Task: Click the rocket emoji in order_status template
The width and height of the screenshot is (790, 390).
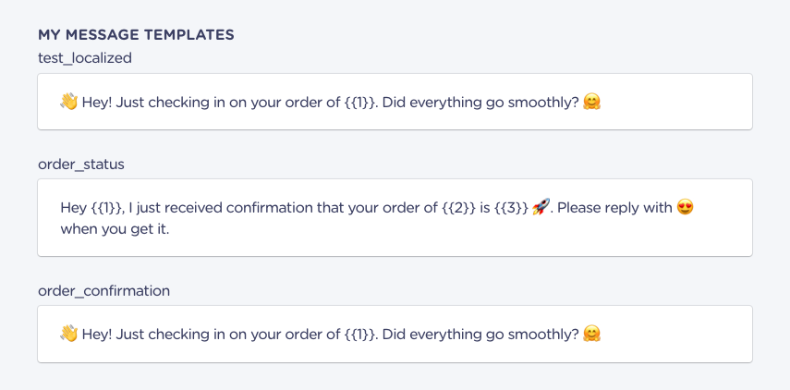Action: pyautogui.click(x=541, y=208)
